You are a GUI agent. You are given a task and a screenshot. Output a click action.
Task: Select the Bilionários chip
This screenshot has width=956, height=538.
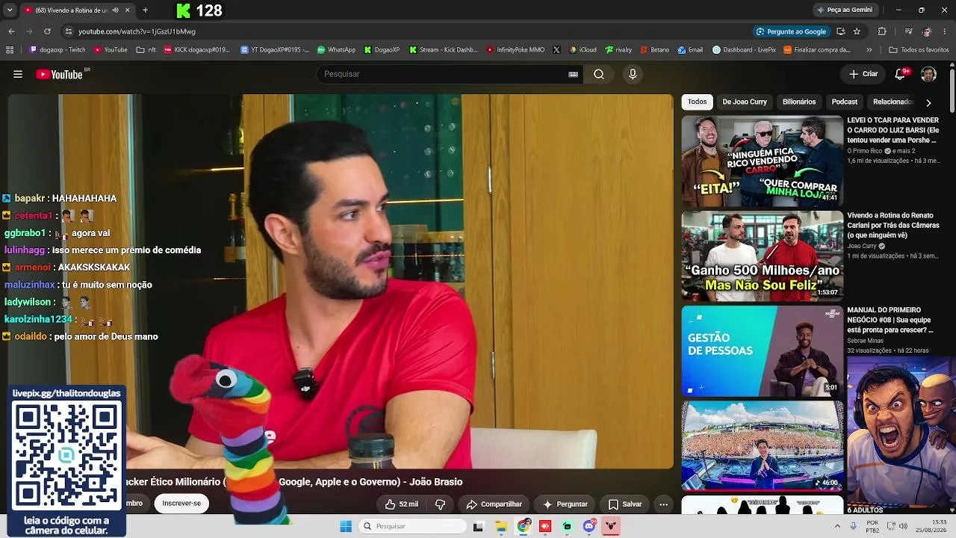click(x=799, y=102)
